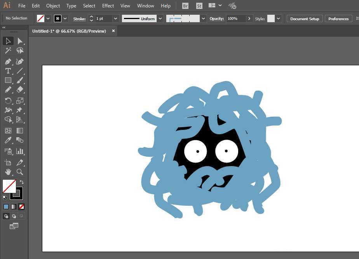Open the Object menu
Viewport: 359px width, 259px height.
coord(53,6)
